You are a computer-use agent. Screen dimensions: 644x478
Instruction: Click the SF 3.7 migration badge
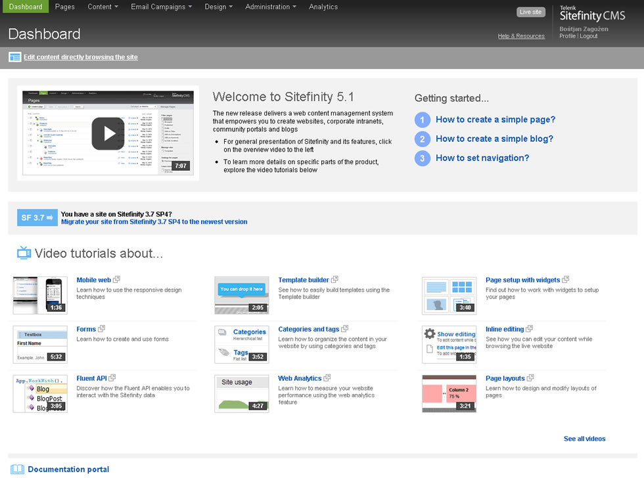click(x=37, y=217)
